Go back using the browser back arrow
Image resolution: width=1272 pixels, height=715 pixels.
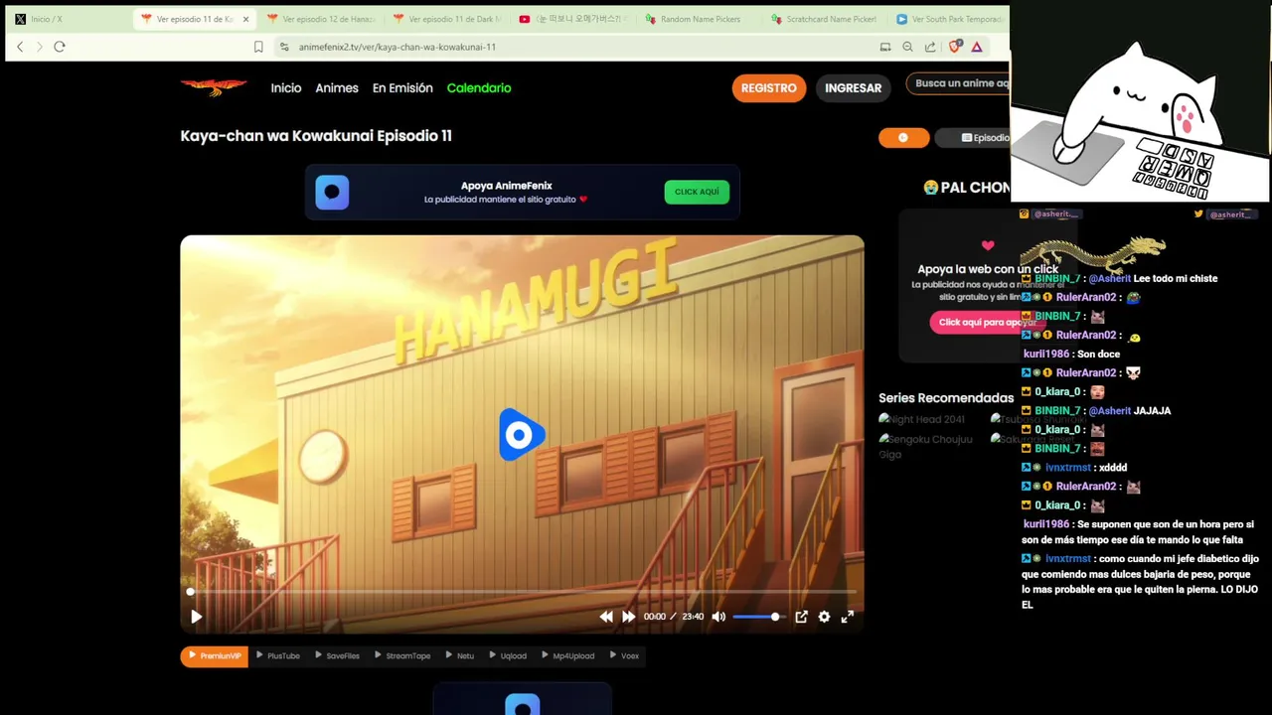point(20,47)
